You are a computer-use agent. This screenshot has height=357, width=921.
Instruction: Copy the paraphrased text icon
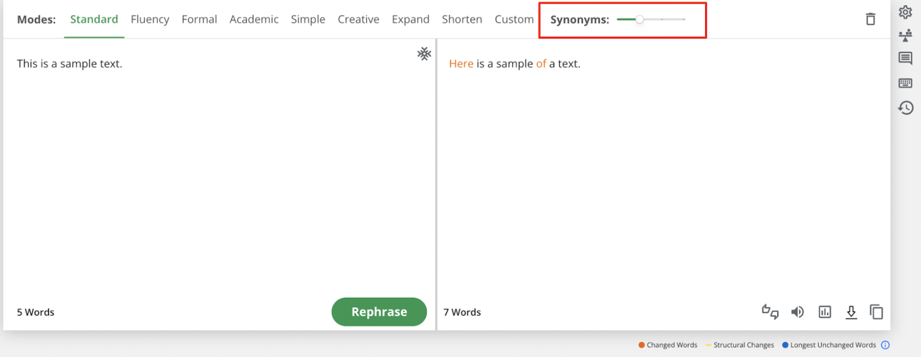click(x=876, y=312)
